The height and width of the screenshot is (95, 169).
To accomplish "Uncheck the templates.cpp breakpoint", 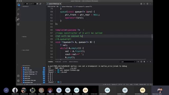I will 24,82.
